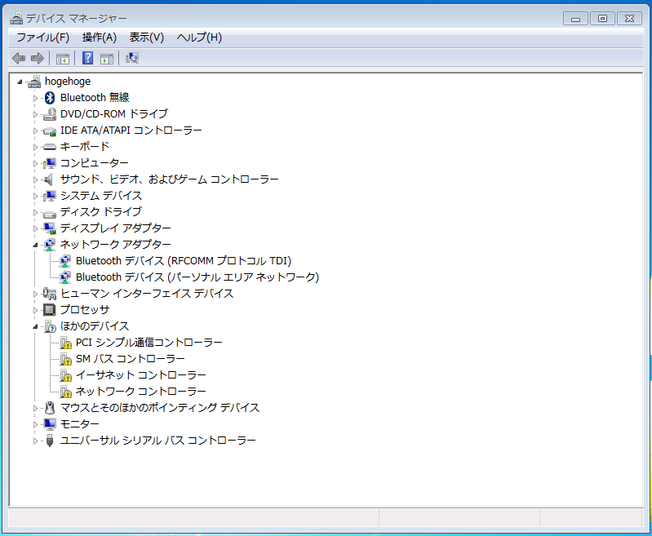Click the プロセッサ chip icon
Viewport: 652px width, 536px height.
tap(50, 310)
